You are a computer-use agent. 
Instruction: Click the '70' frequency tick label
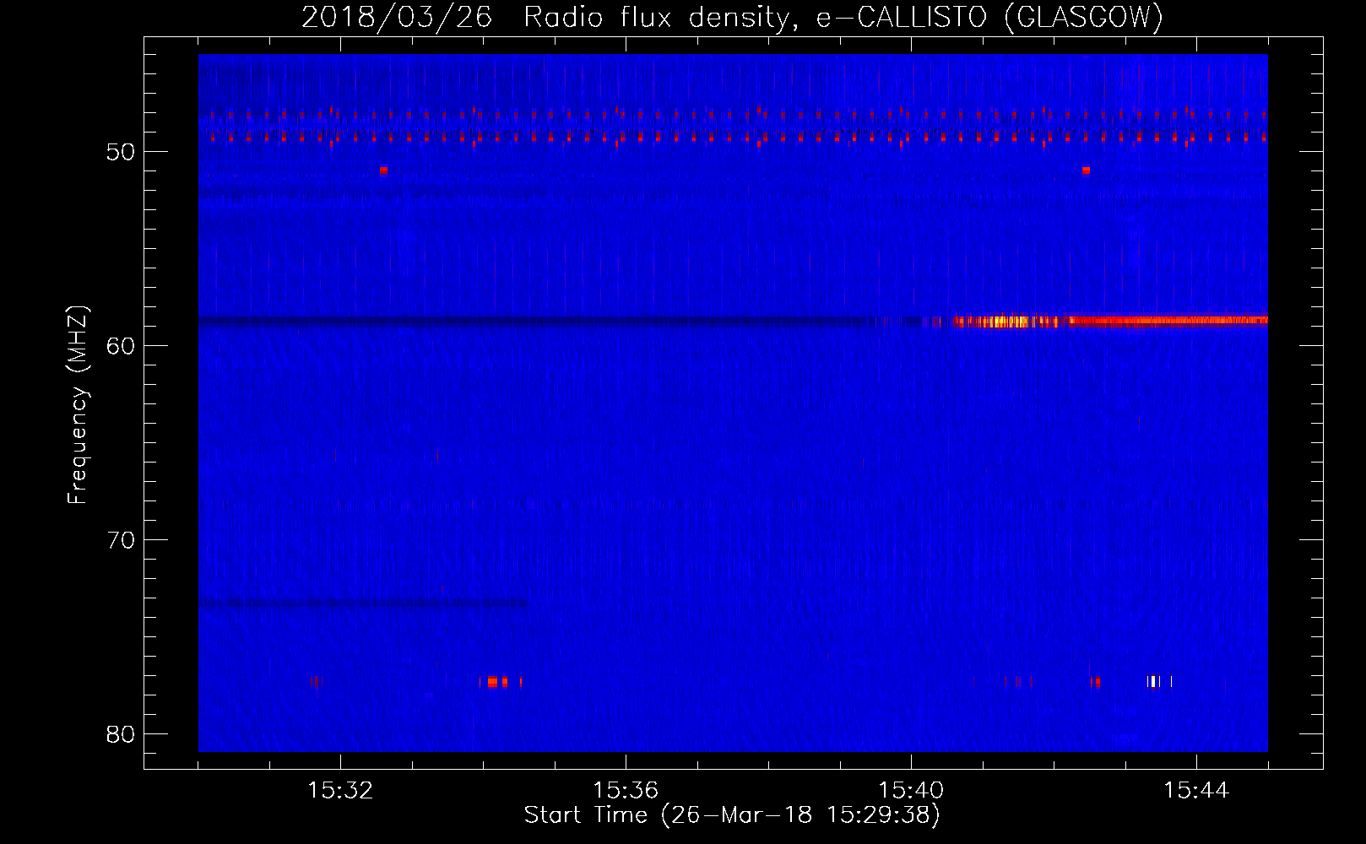click(121, 540)
